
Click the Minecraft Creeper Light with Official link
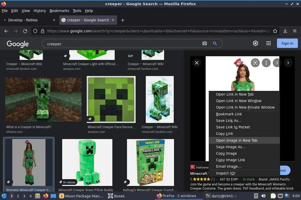pos(91,64)
